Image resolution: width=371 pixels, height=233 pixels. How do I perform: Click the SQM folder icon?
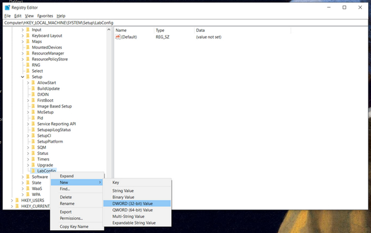pos(33,148)
